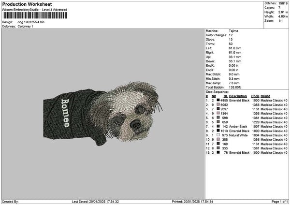Viewport: 290px width, 205px height.
Task: Select the Machine value 'Tajima'
Action: tap(233, 31)
